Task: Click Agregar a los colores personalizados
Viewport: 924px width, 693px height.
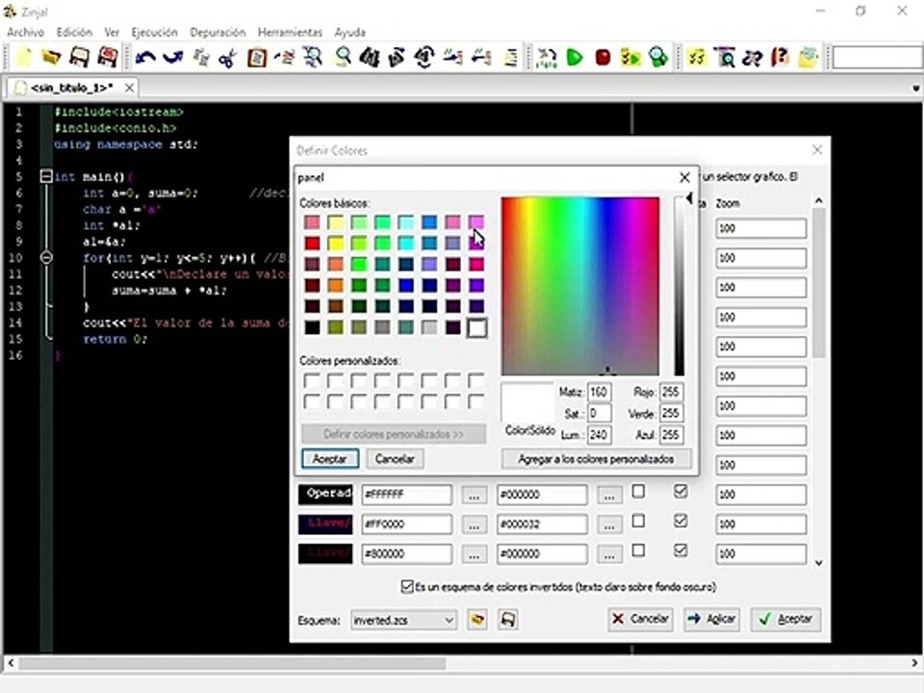Action: [596, 458]
